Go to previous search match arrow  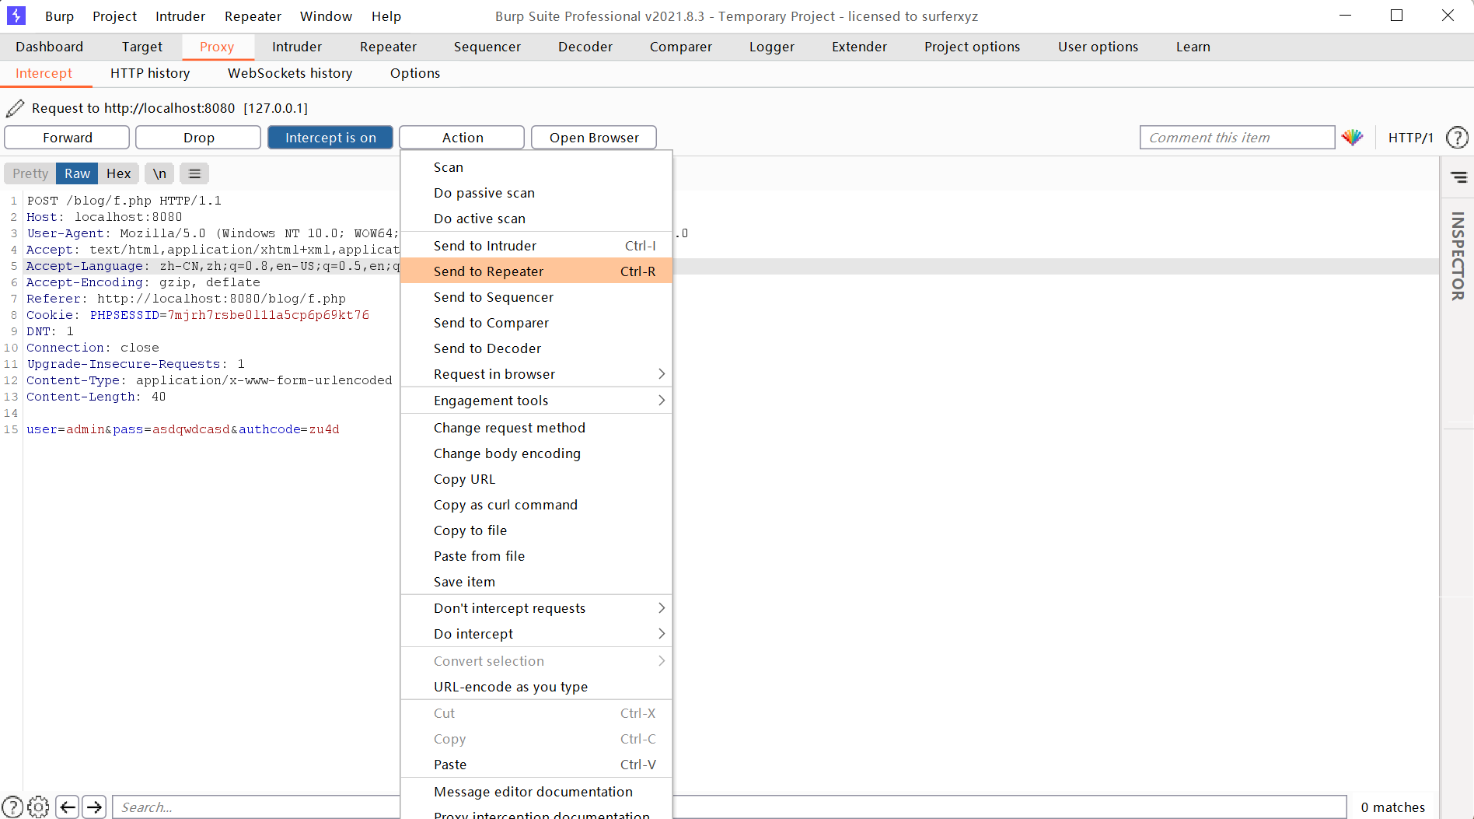[x=68, y=807]
